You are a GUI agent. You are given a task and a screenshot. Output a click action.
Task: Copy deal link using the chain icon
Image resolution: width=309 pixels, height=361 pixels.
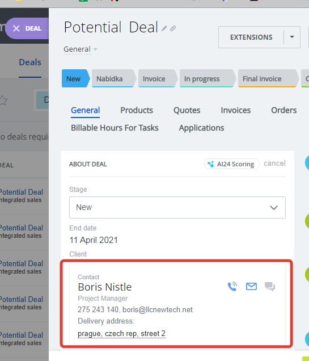pos(173,28)
